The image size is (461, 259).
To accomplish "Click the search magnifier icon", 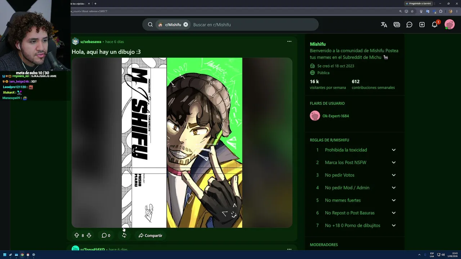I will [150, 24].
